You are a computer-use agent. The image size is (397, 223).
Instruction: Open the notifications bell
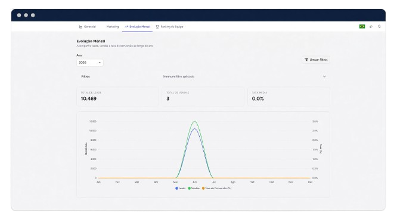click(379, 27)
